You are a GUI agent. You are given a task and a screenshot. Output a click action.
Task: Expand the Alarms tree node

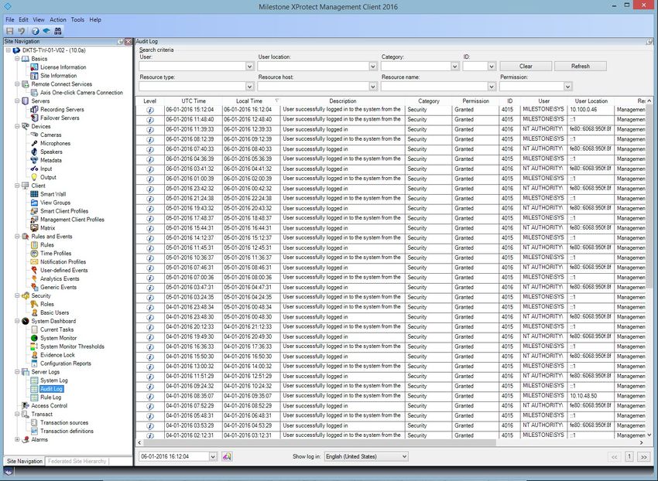coord(17,439)
